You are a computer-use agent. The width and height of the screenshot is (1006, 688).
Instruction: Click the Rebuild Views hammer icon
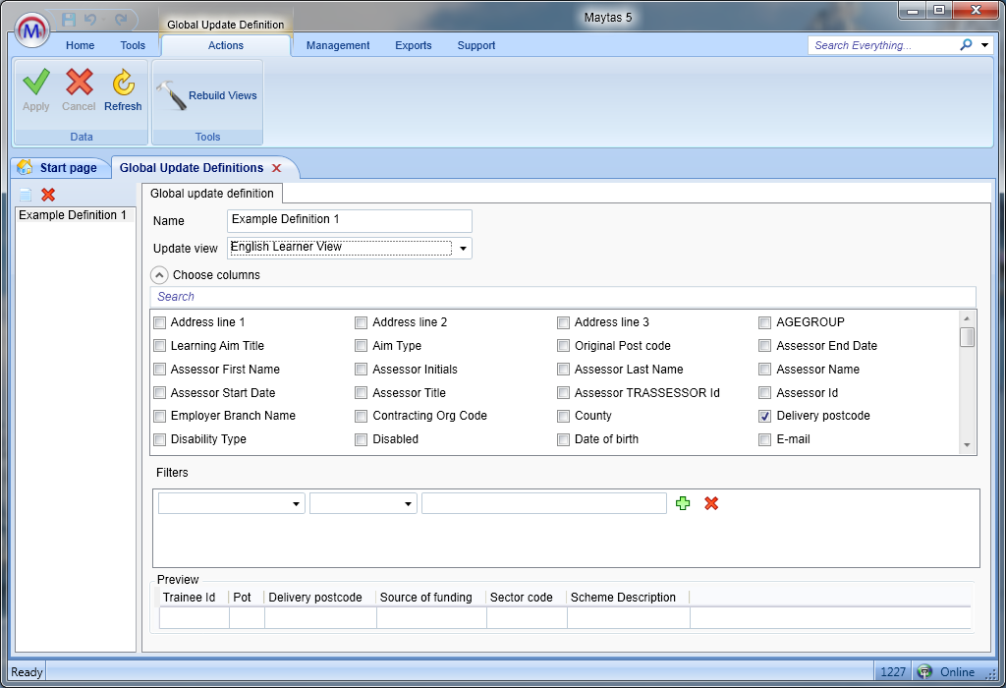[x=171, y=95]
